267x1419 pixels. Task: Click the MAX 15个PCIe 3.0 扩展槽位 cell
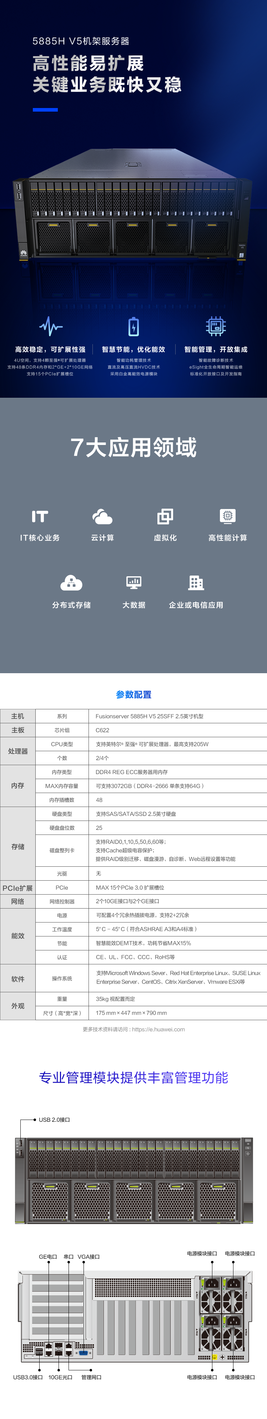[x=177, y=887]
